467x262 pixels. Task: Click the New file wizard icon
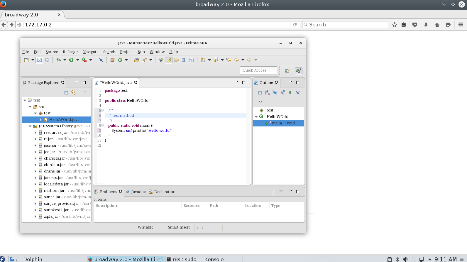[x=26, y=60]
